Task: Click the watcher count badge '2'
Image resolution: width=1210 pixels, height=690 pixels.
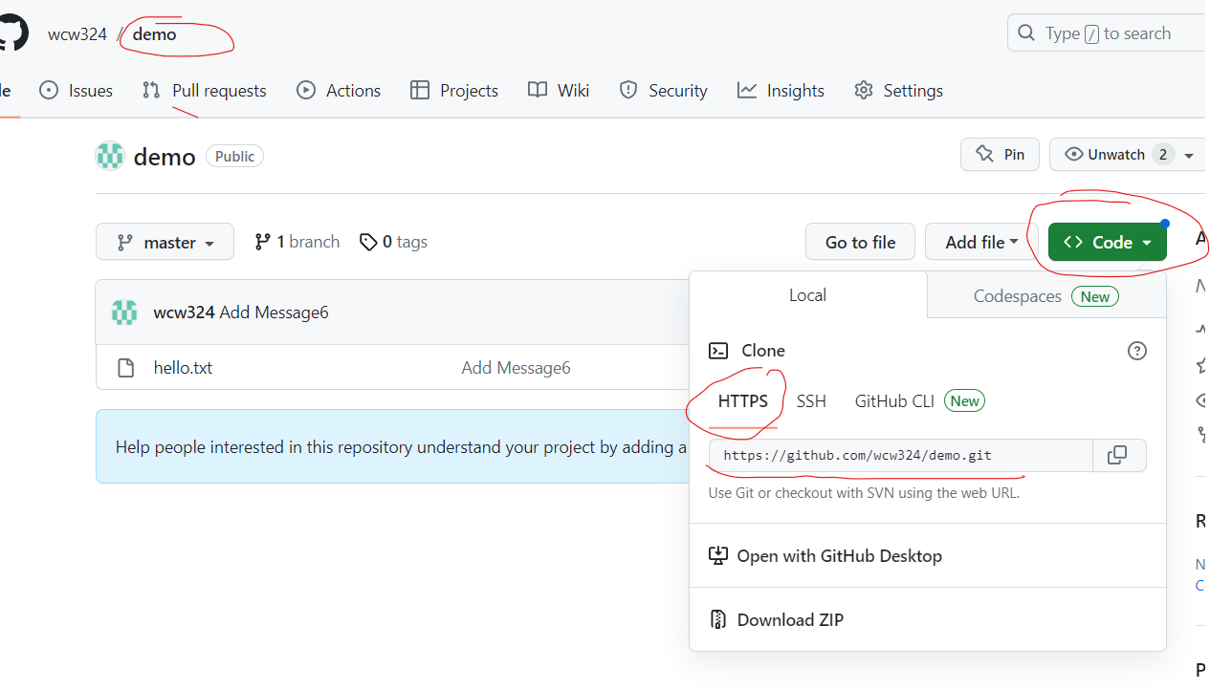Action: [x=1163, y=155]
